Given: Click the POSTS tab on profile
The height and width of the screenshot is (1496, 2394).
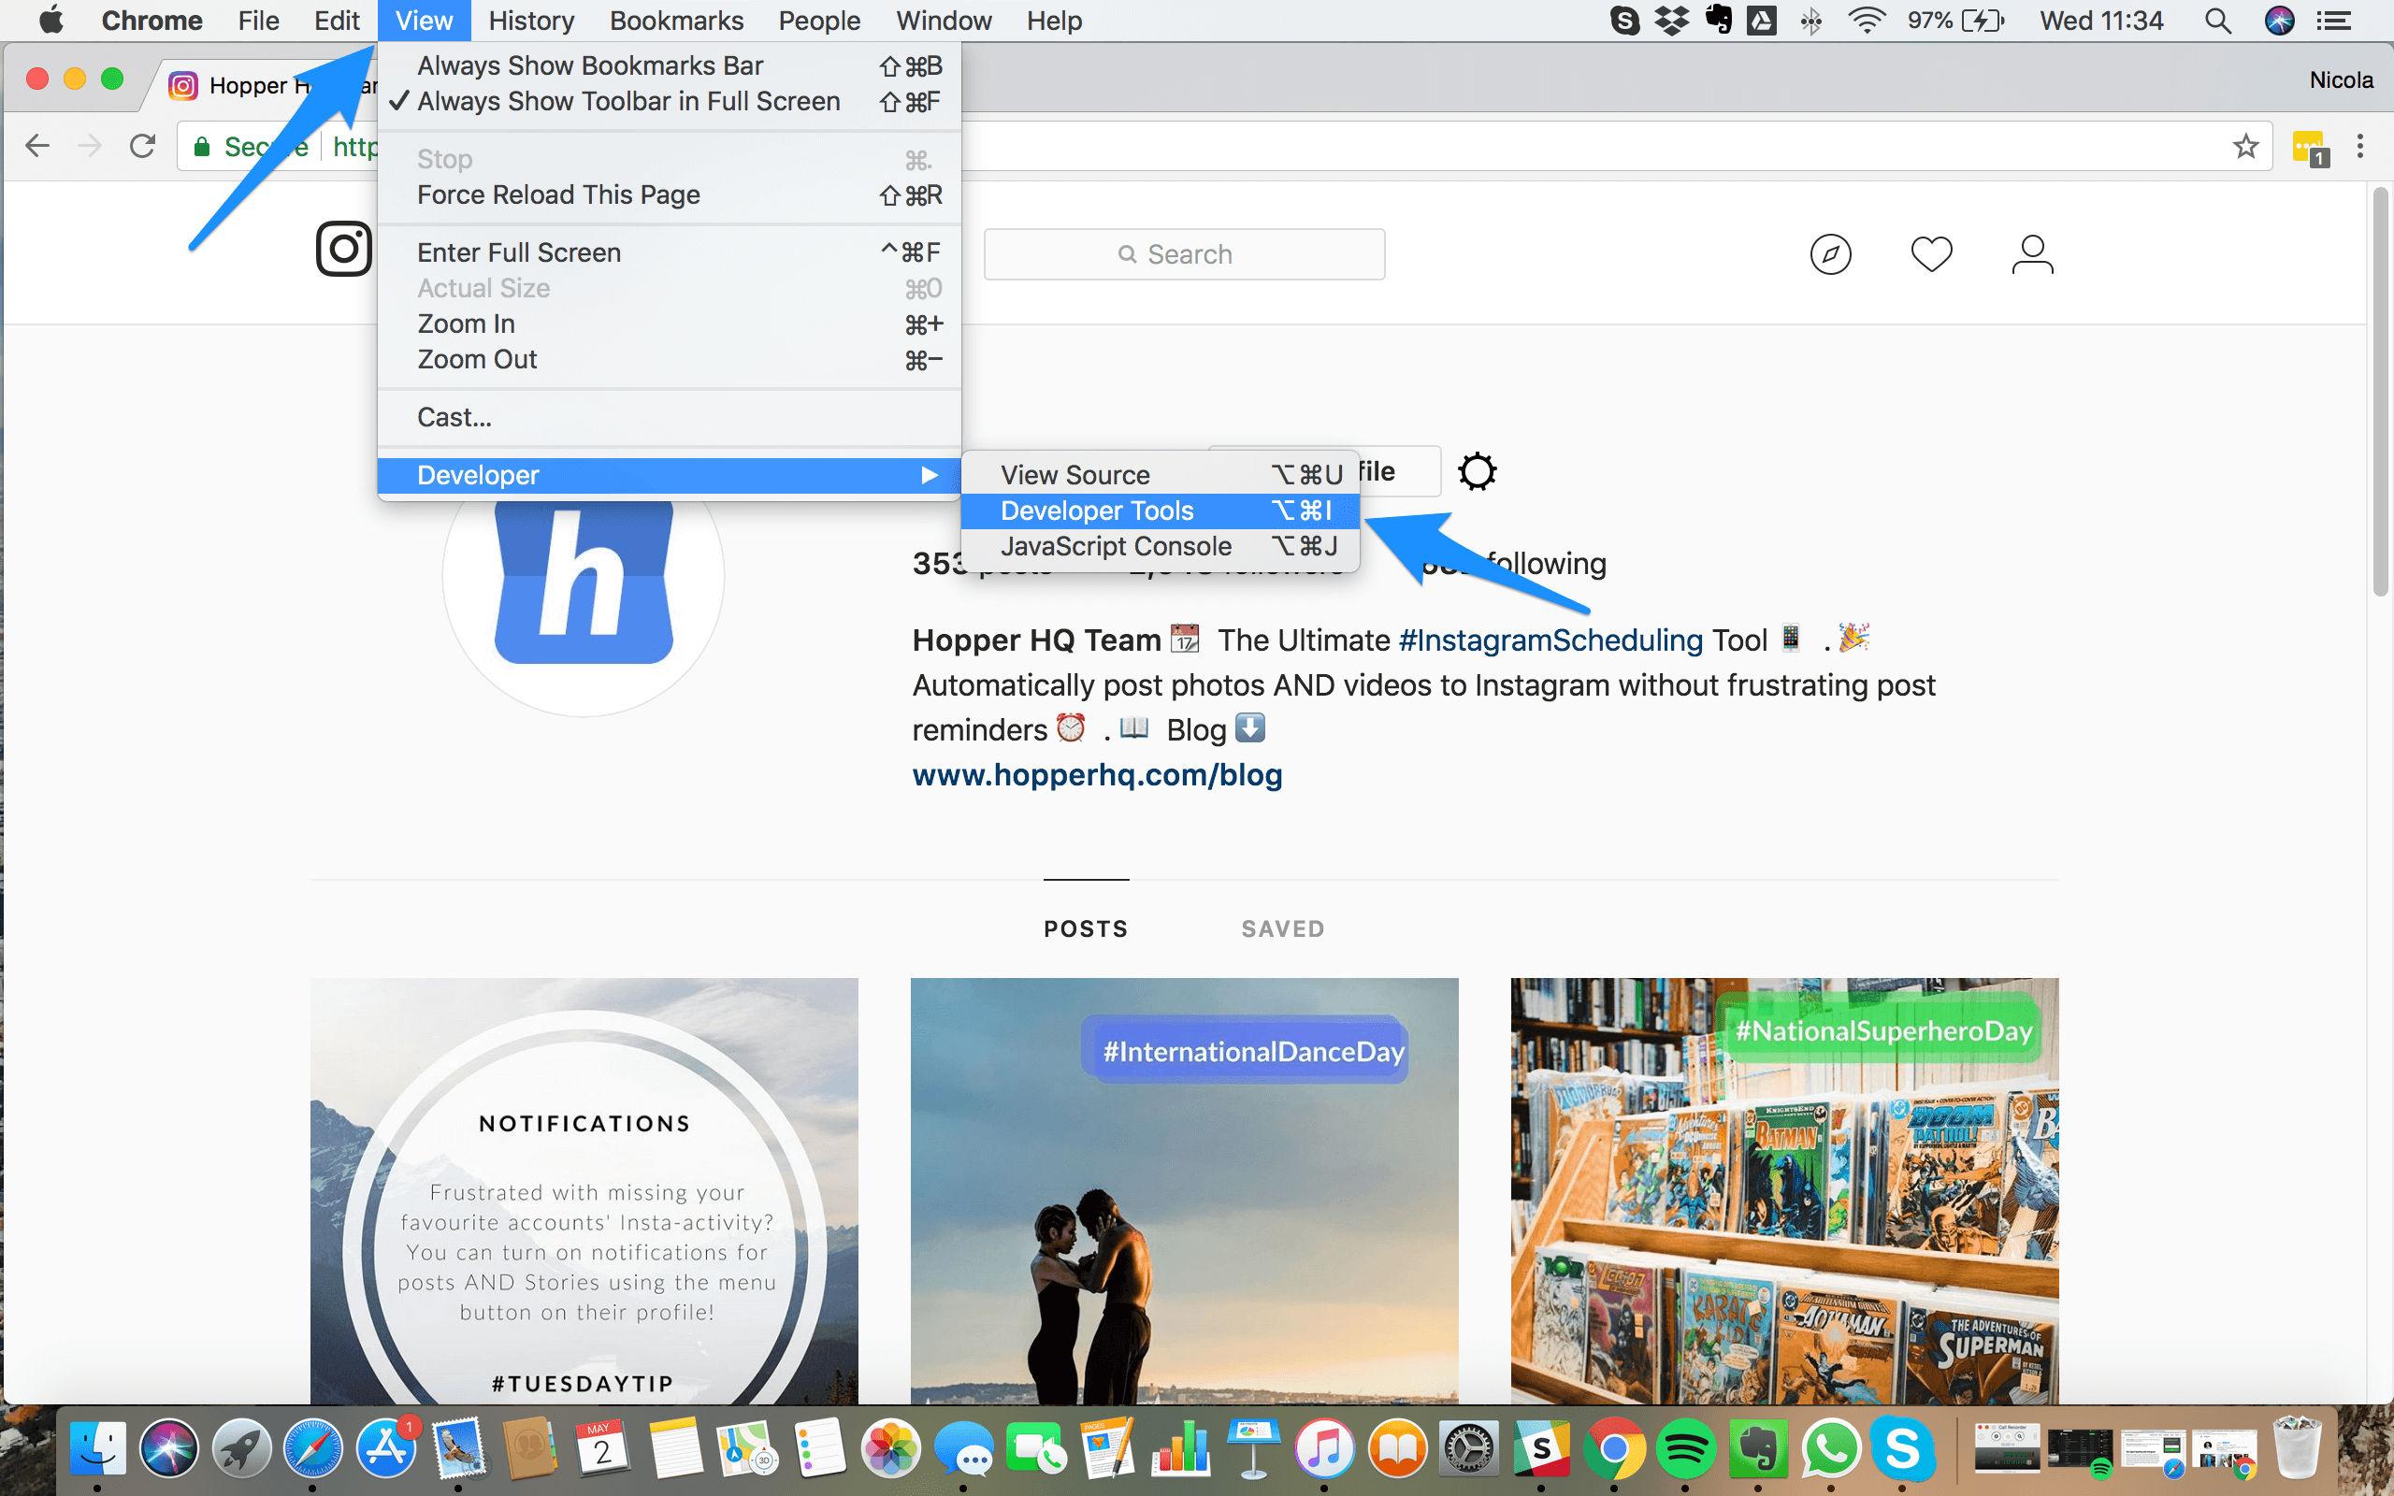Looking at the screenshot, I should [1086, 929].
